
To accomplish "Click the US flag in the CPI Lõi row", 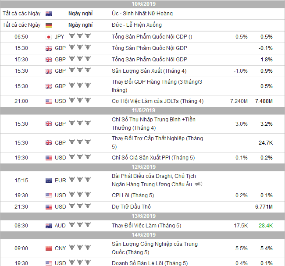I will tap(48, 195).
